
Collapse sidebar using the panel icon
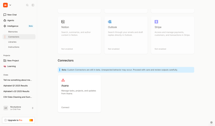click(33, 5)
